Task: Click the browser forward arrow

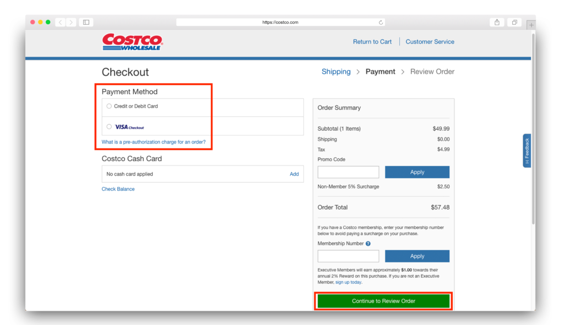Action: point(71,22)
